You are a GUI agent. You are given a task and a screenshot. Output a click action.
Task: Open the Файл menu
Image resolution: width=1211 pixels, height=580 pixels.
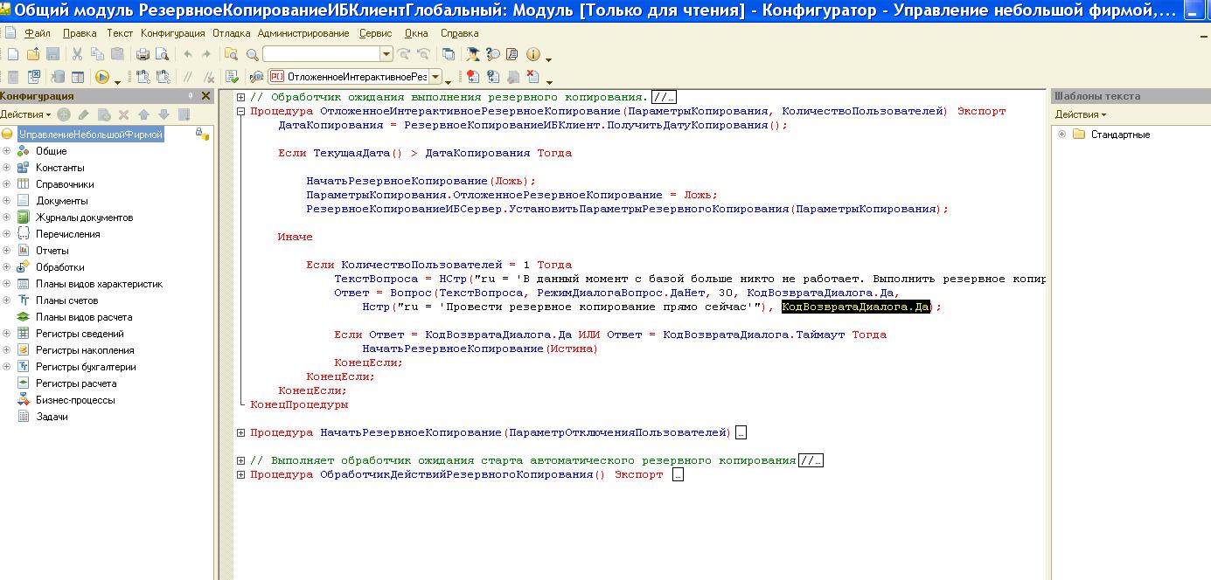click(x=38, y=33)
